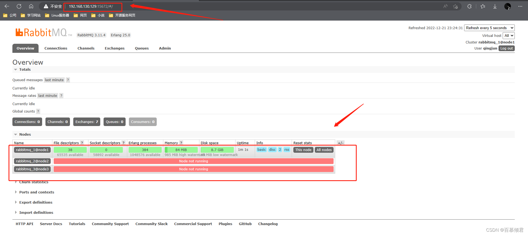The height and width of the screenshot is (235, 528).
Task: Click the 8.7 GiB disk space bar
Action: [217, 150]
